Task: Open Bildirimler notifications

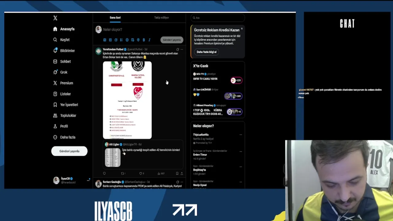Action: (64, 51)
